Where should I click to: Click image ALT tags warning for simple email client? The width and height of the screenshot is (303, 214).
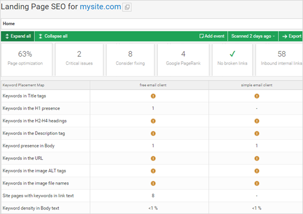(x=257, y=171)
